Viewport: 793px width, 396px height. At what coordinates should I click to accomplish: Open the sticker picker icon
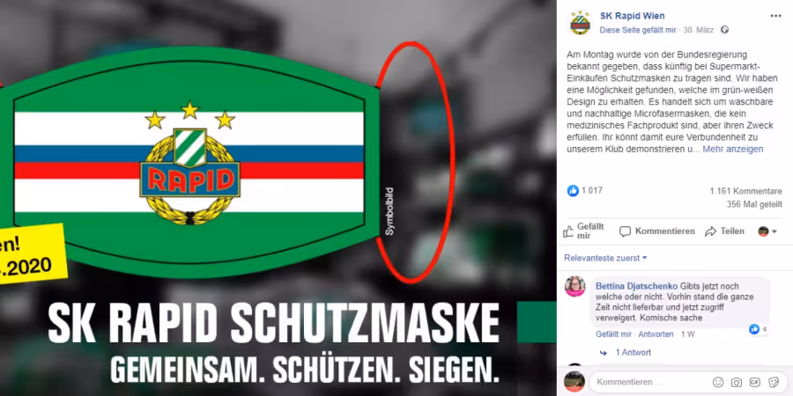(x=774, y=382)
